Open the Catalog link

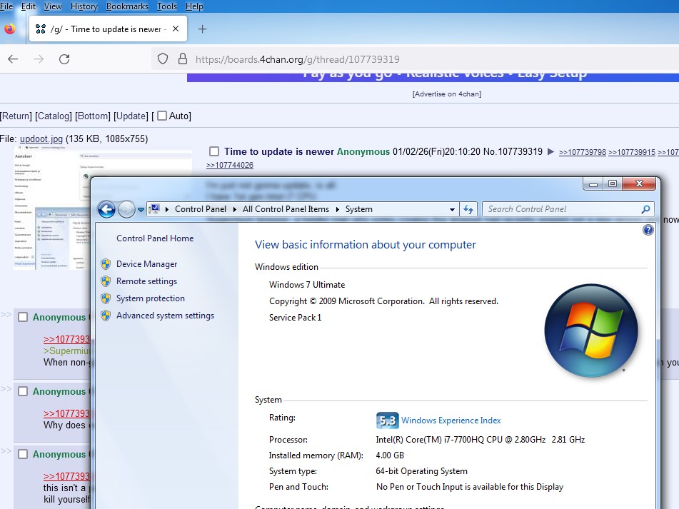tap(54, 116)
